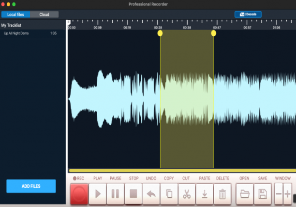Screen dimensions: 296x207
Task: Click the Play triangle button
Action: pos(98,194)
